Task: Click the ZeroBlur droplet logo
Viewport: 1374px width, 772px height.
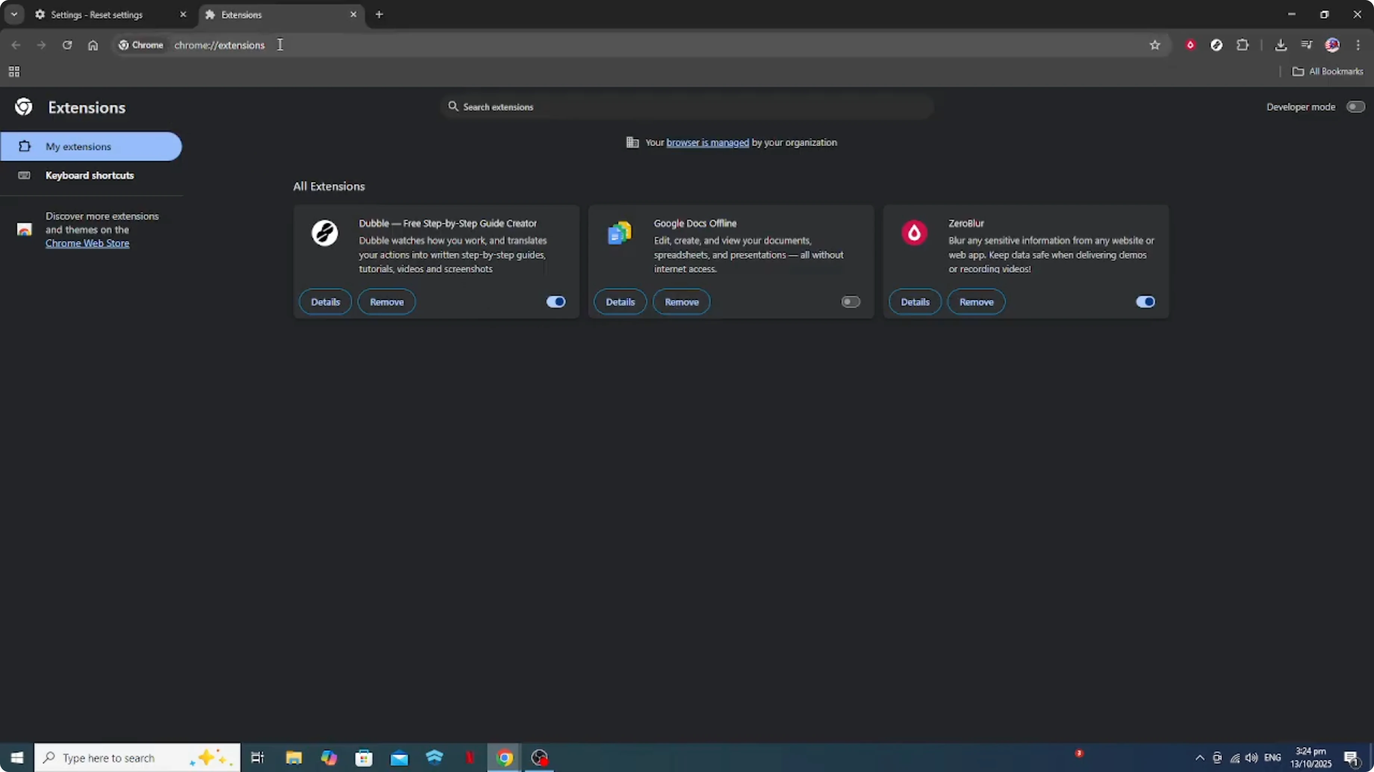Action: tap(914, 233)
